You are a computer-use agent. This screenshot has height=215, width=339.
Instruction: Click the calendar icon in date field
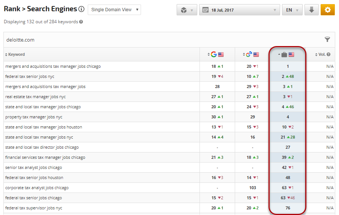[205, 10]
